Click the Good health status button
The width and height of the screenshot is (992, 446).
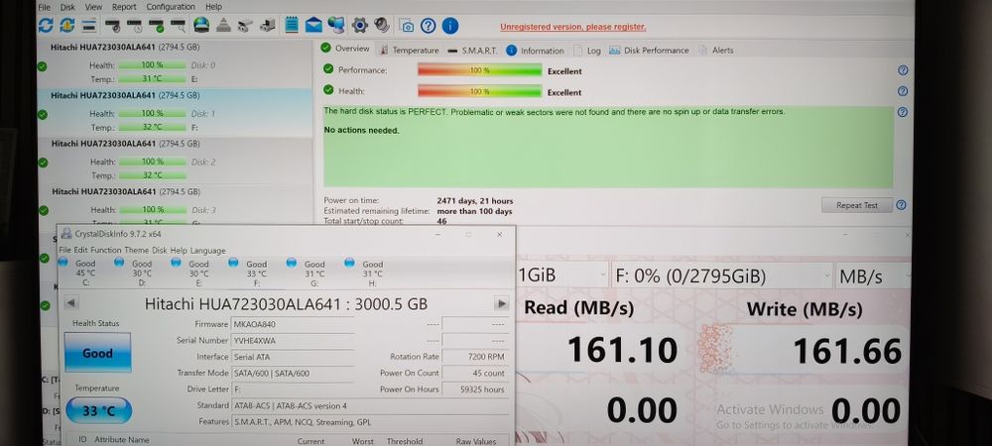(97, 353)
